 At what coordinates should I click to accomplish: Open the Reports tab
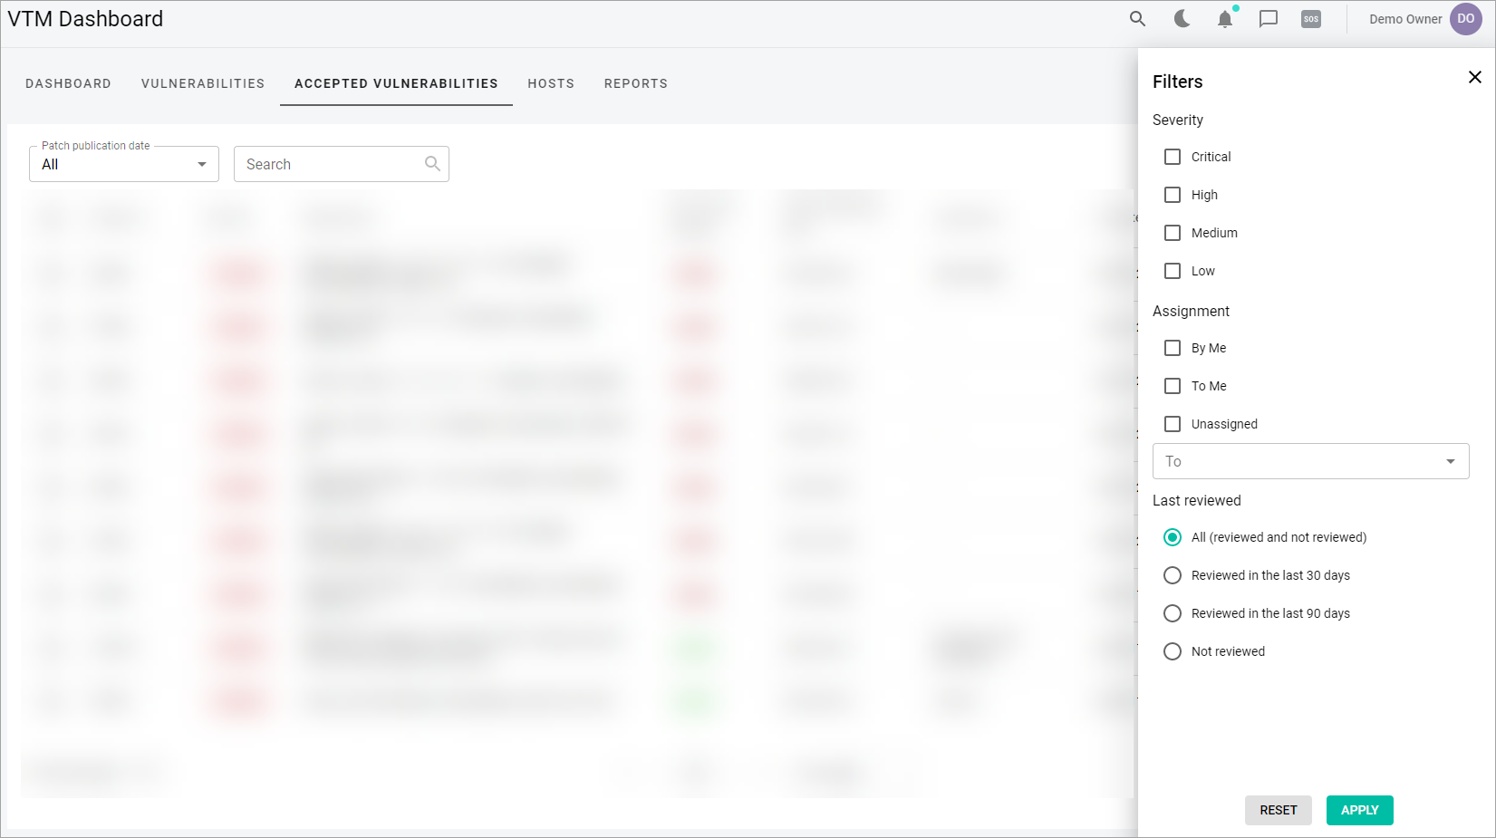pyautogui.click(x=636, y=83)
